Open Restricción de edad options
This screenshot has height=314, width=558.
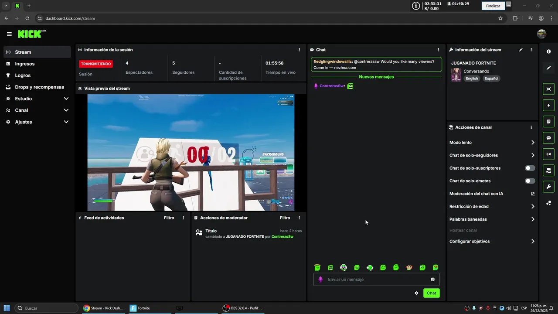492,207
